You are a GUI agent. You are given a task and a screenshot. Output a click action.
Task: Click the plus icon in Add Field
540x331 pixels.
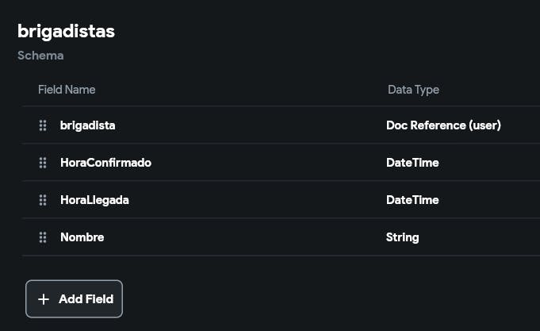coord(44,299)
